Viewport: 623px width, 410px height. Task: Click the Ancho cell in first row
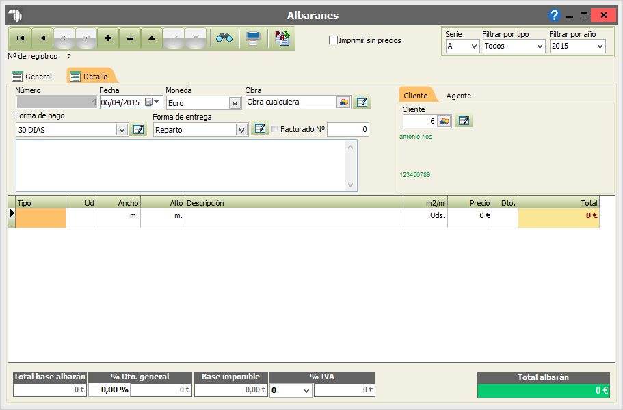pyautogui.click(x=118, y=218)
